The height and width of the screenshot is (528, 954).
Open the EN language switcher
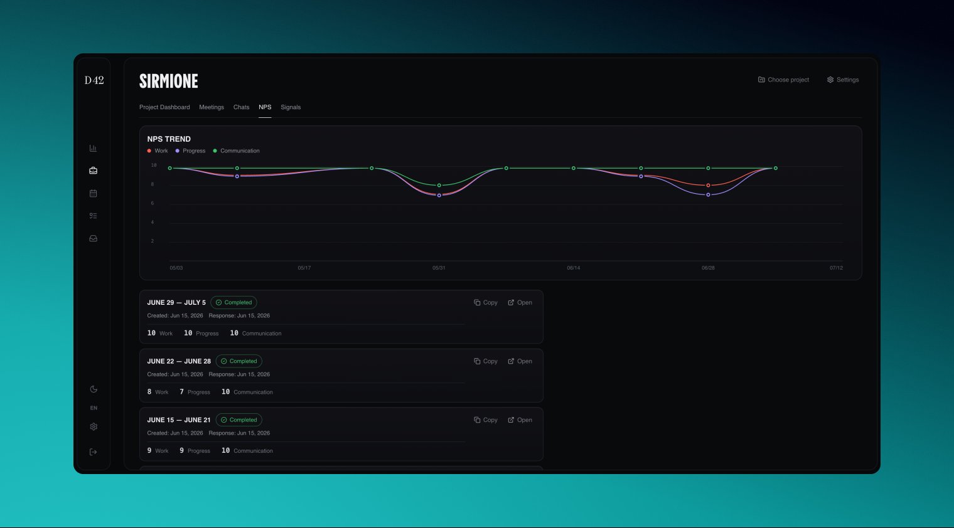(94, 408)
